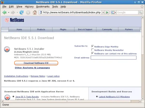145x108 pixels.
Task: Open the View menu
Action: pyautogui.click(x=19, y=7)
